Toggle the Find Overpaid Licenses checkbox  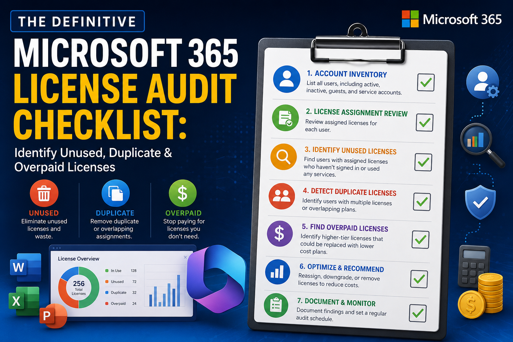click(x=420, y=239)
